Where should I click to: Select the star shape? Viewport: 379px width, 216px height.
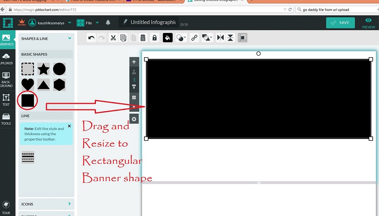[x=43, y=69]
